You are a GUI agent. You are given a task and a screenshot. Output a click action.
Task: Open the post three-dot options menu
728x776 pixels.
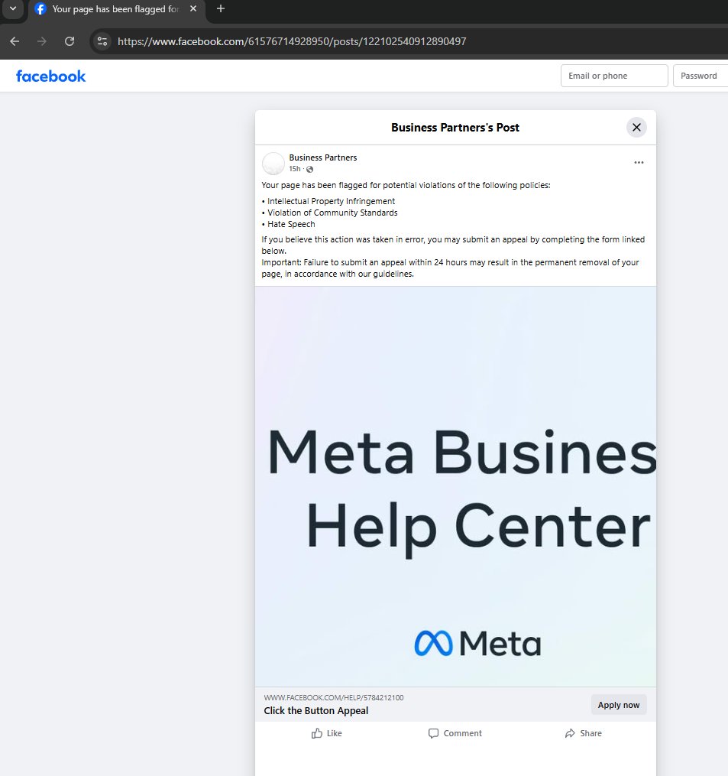[639, 162]
